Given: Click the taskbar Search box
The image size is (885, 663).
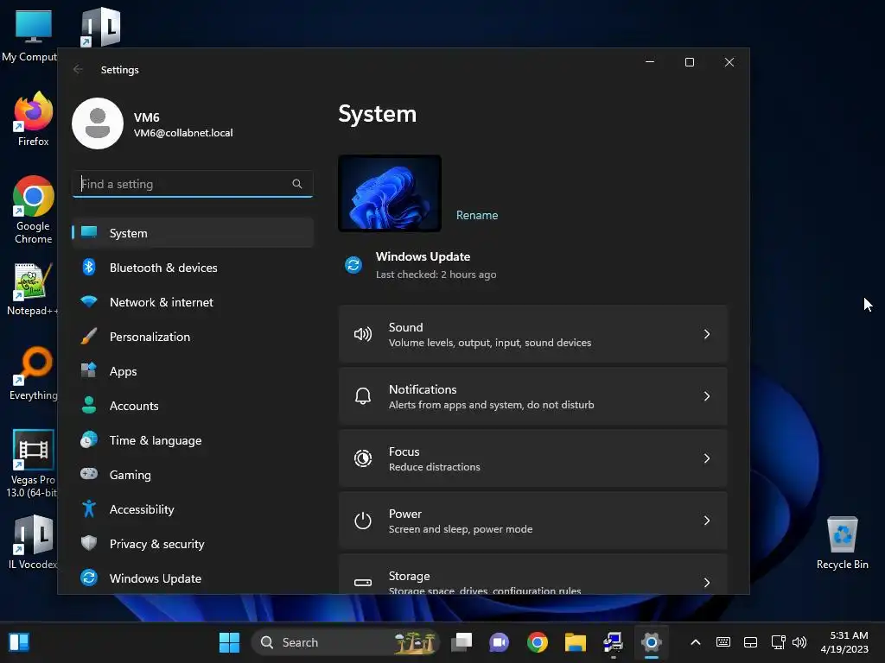Looking at the screenshot, I should (346, 642).
